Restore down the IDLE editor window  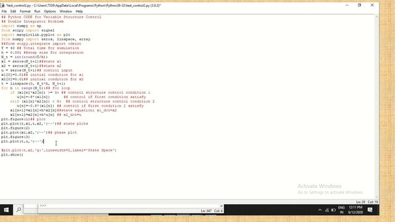tap(359, 5)
